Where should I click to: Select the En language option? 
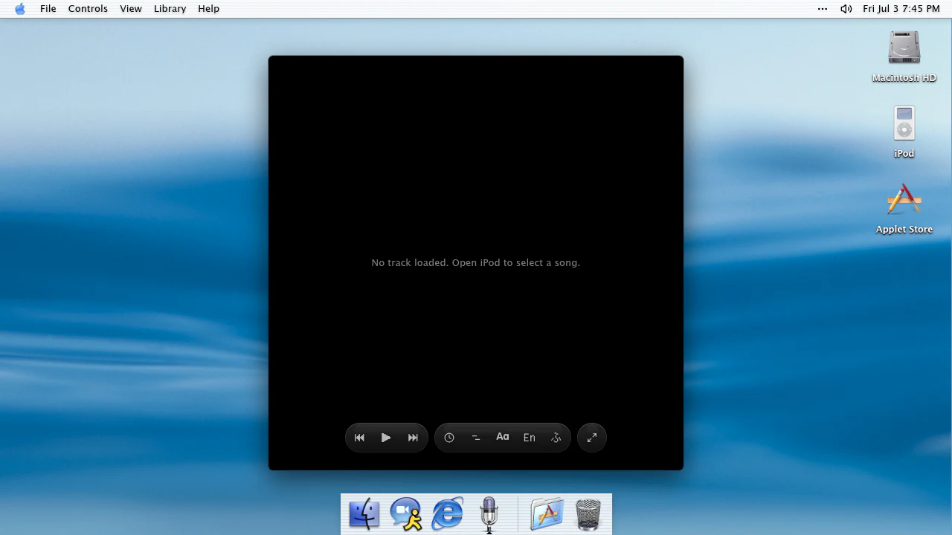tap(530, 438)
